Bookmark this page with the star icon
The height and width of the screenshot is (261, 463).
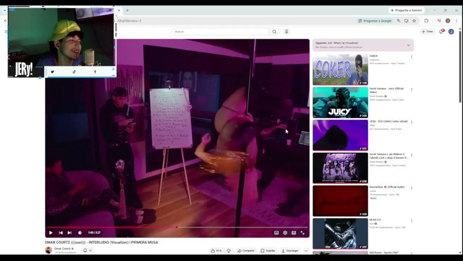click(414, 21)
